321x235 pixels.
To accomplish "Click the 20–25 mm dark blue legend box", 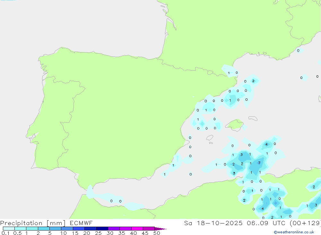I will tap(90, 229).
